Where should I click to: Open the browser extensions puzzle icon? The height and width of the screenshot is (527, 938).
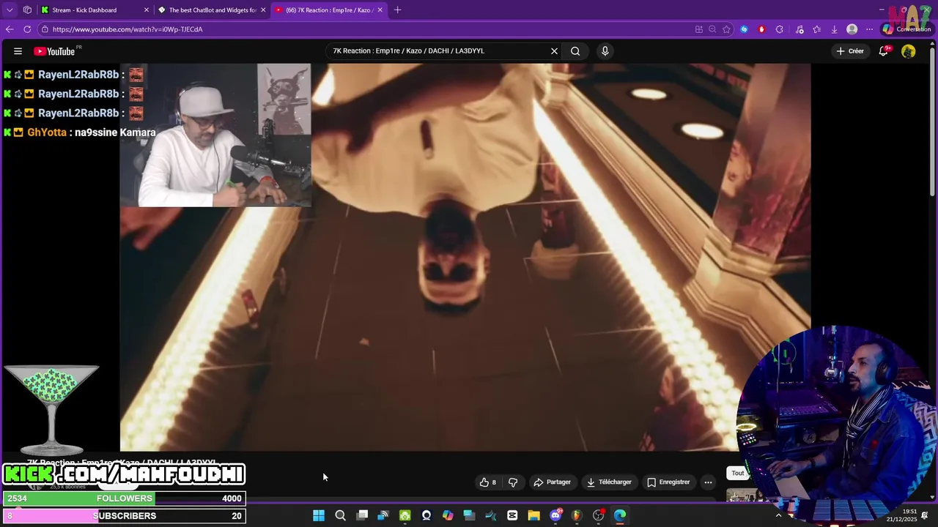[x=779, y=29]
